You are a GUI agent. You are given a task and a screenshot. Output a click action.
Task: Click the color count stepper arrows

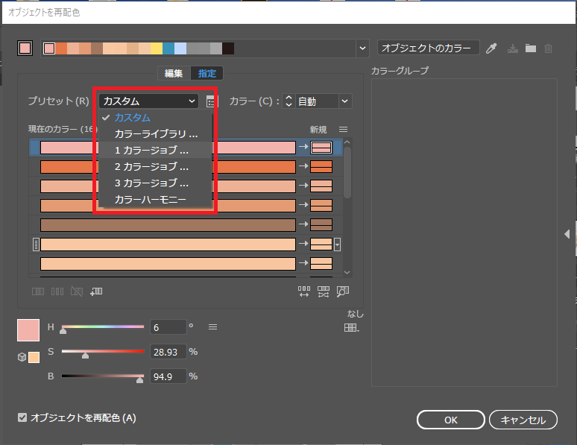pos(288,101)
